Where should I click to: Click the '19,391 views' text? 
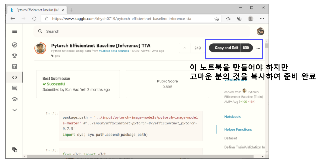140,51
